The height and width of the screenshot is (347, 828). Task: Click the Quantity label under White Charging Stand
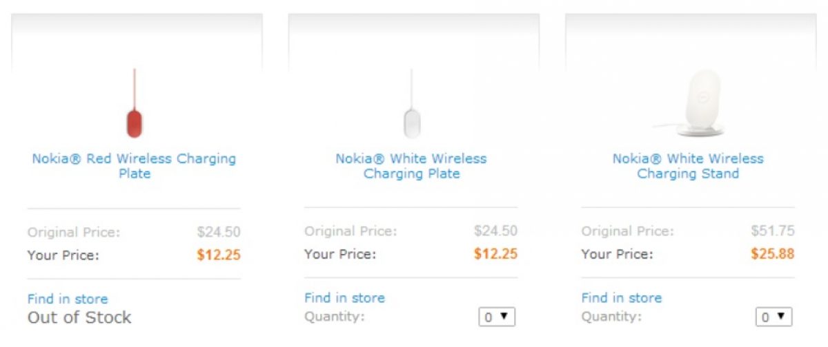pos(611,317)
